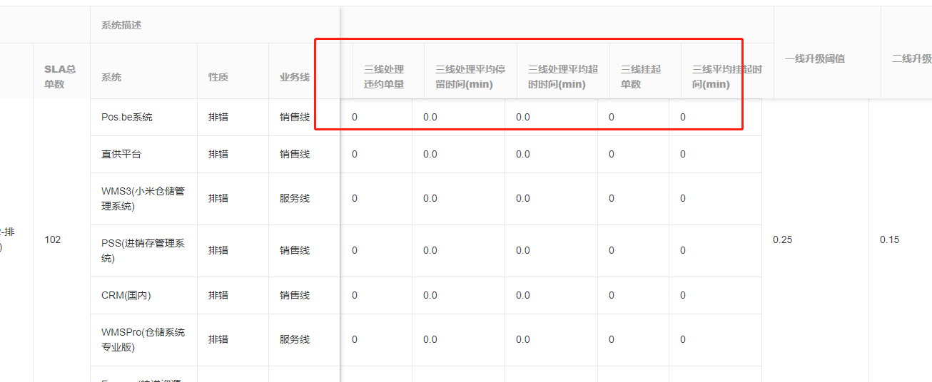Click 服务线 in the WMS3 row
The height and width of the screenshot is (382, 932).
pos(295,199)
